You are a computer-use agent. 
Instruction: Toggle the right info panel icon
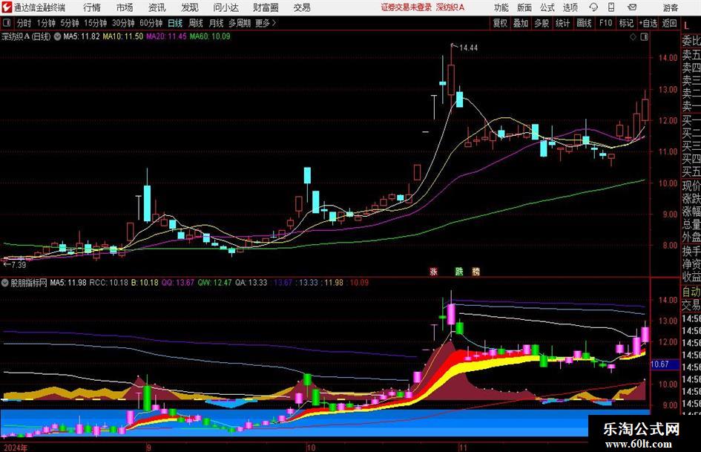(644, 37)
